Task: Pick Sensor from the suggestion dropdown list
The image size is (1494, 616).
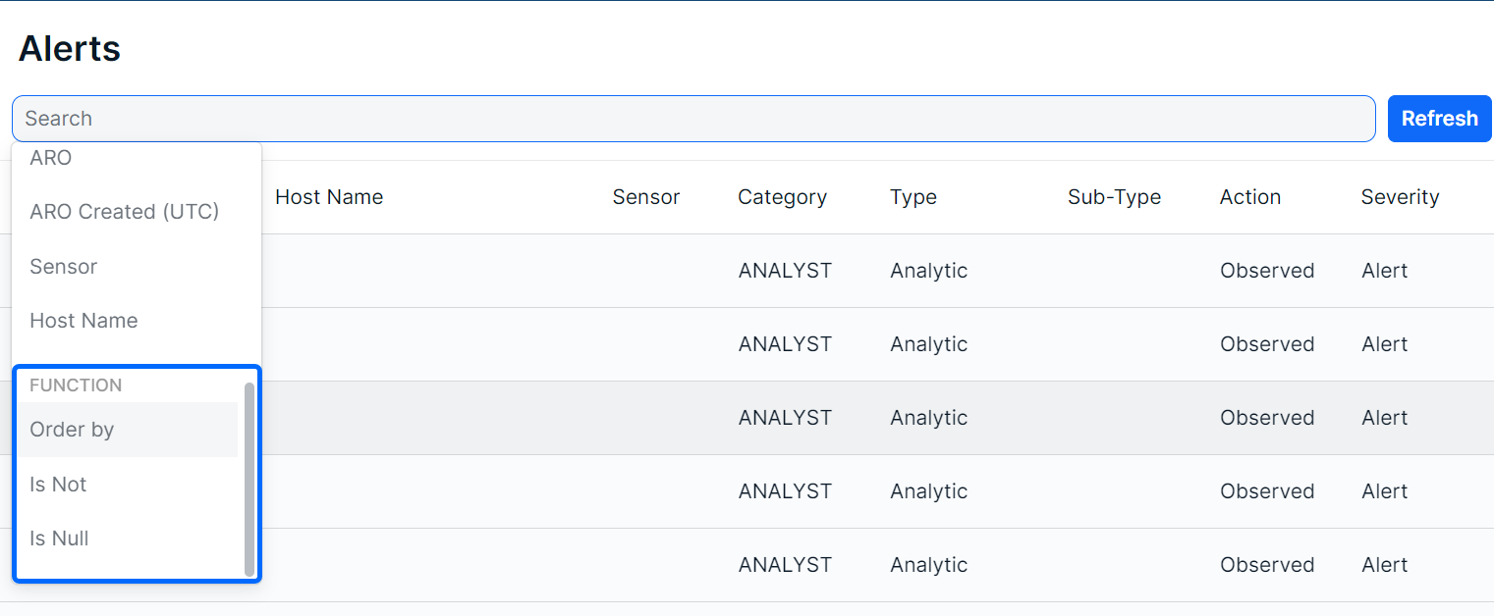Action: (x=64, y=267)
